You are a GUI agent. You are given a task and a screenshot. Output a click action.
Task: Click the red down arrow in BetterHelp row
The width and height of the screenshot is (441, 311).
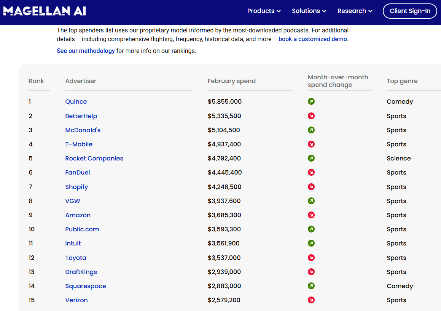311,116
